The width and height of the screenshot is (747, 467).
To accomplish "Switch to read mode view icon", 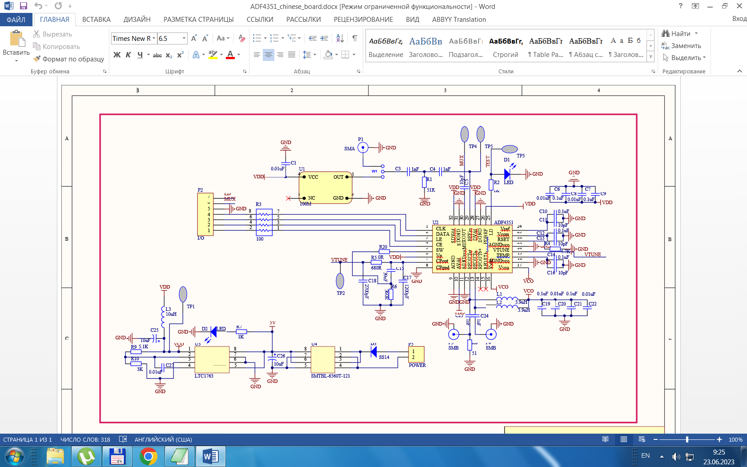I will coord(605,439).
